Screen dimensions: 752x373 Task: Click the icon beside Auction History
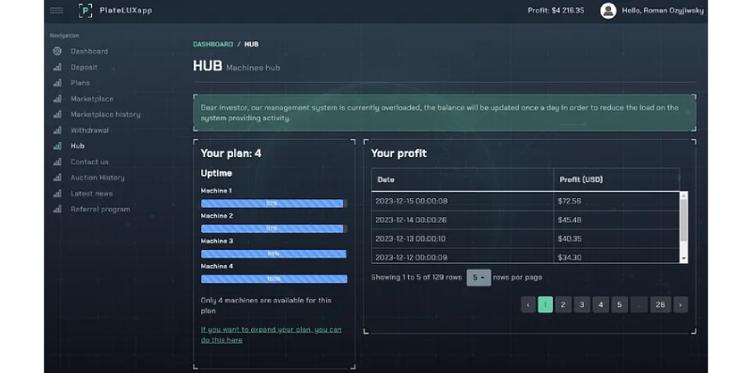click(57, 178)
